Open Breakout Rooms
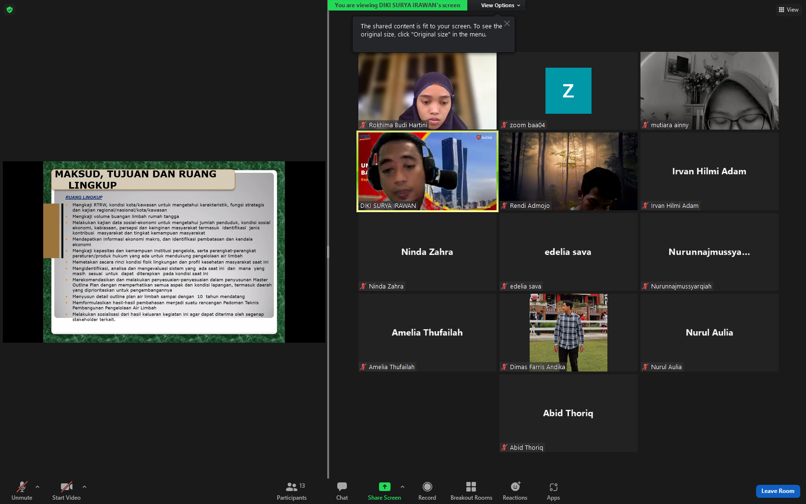The width and height of the screenshot is (806, 504). (471, 491)
